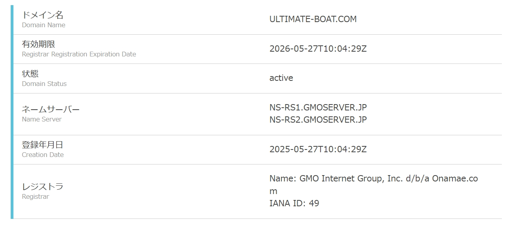
Task: Click the 有効期限 heading label
Action: [x=38, y=44]
